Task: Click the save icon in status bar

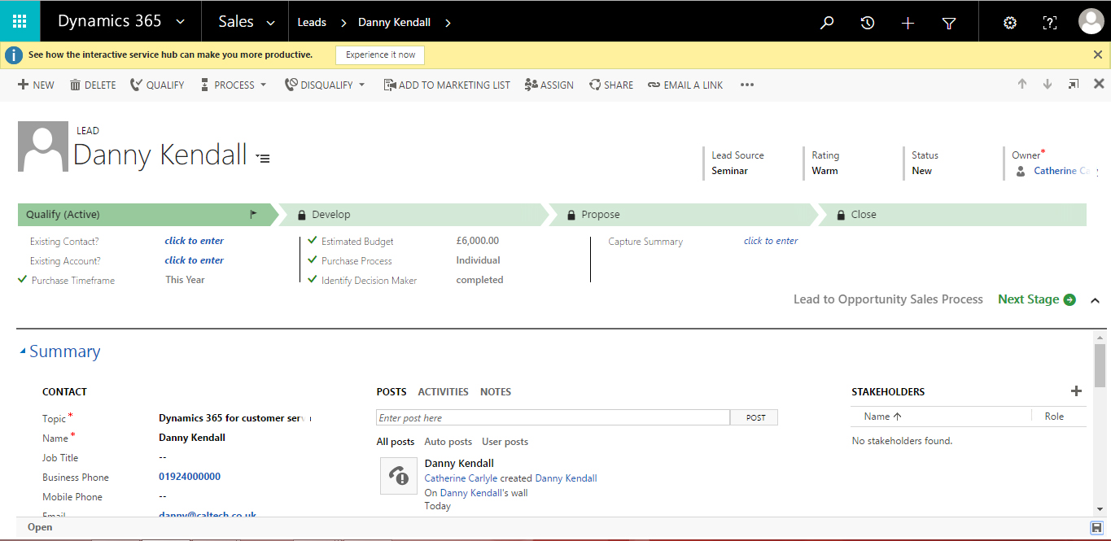Action: (x=1097, y=528)
